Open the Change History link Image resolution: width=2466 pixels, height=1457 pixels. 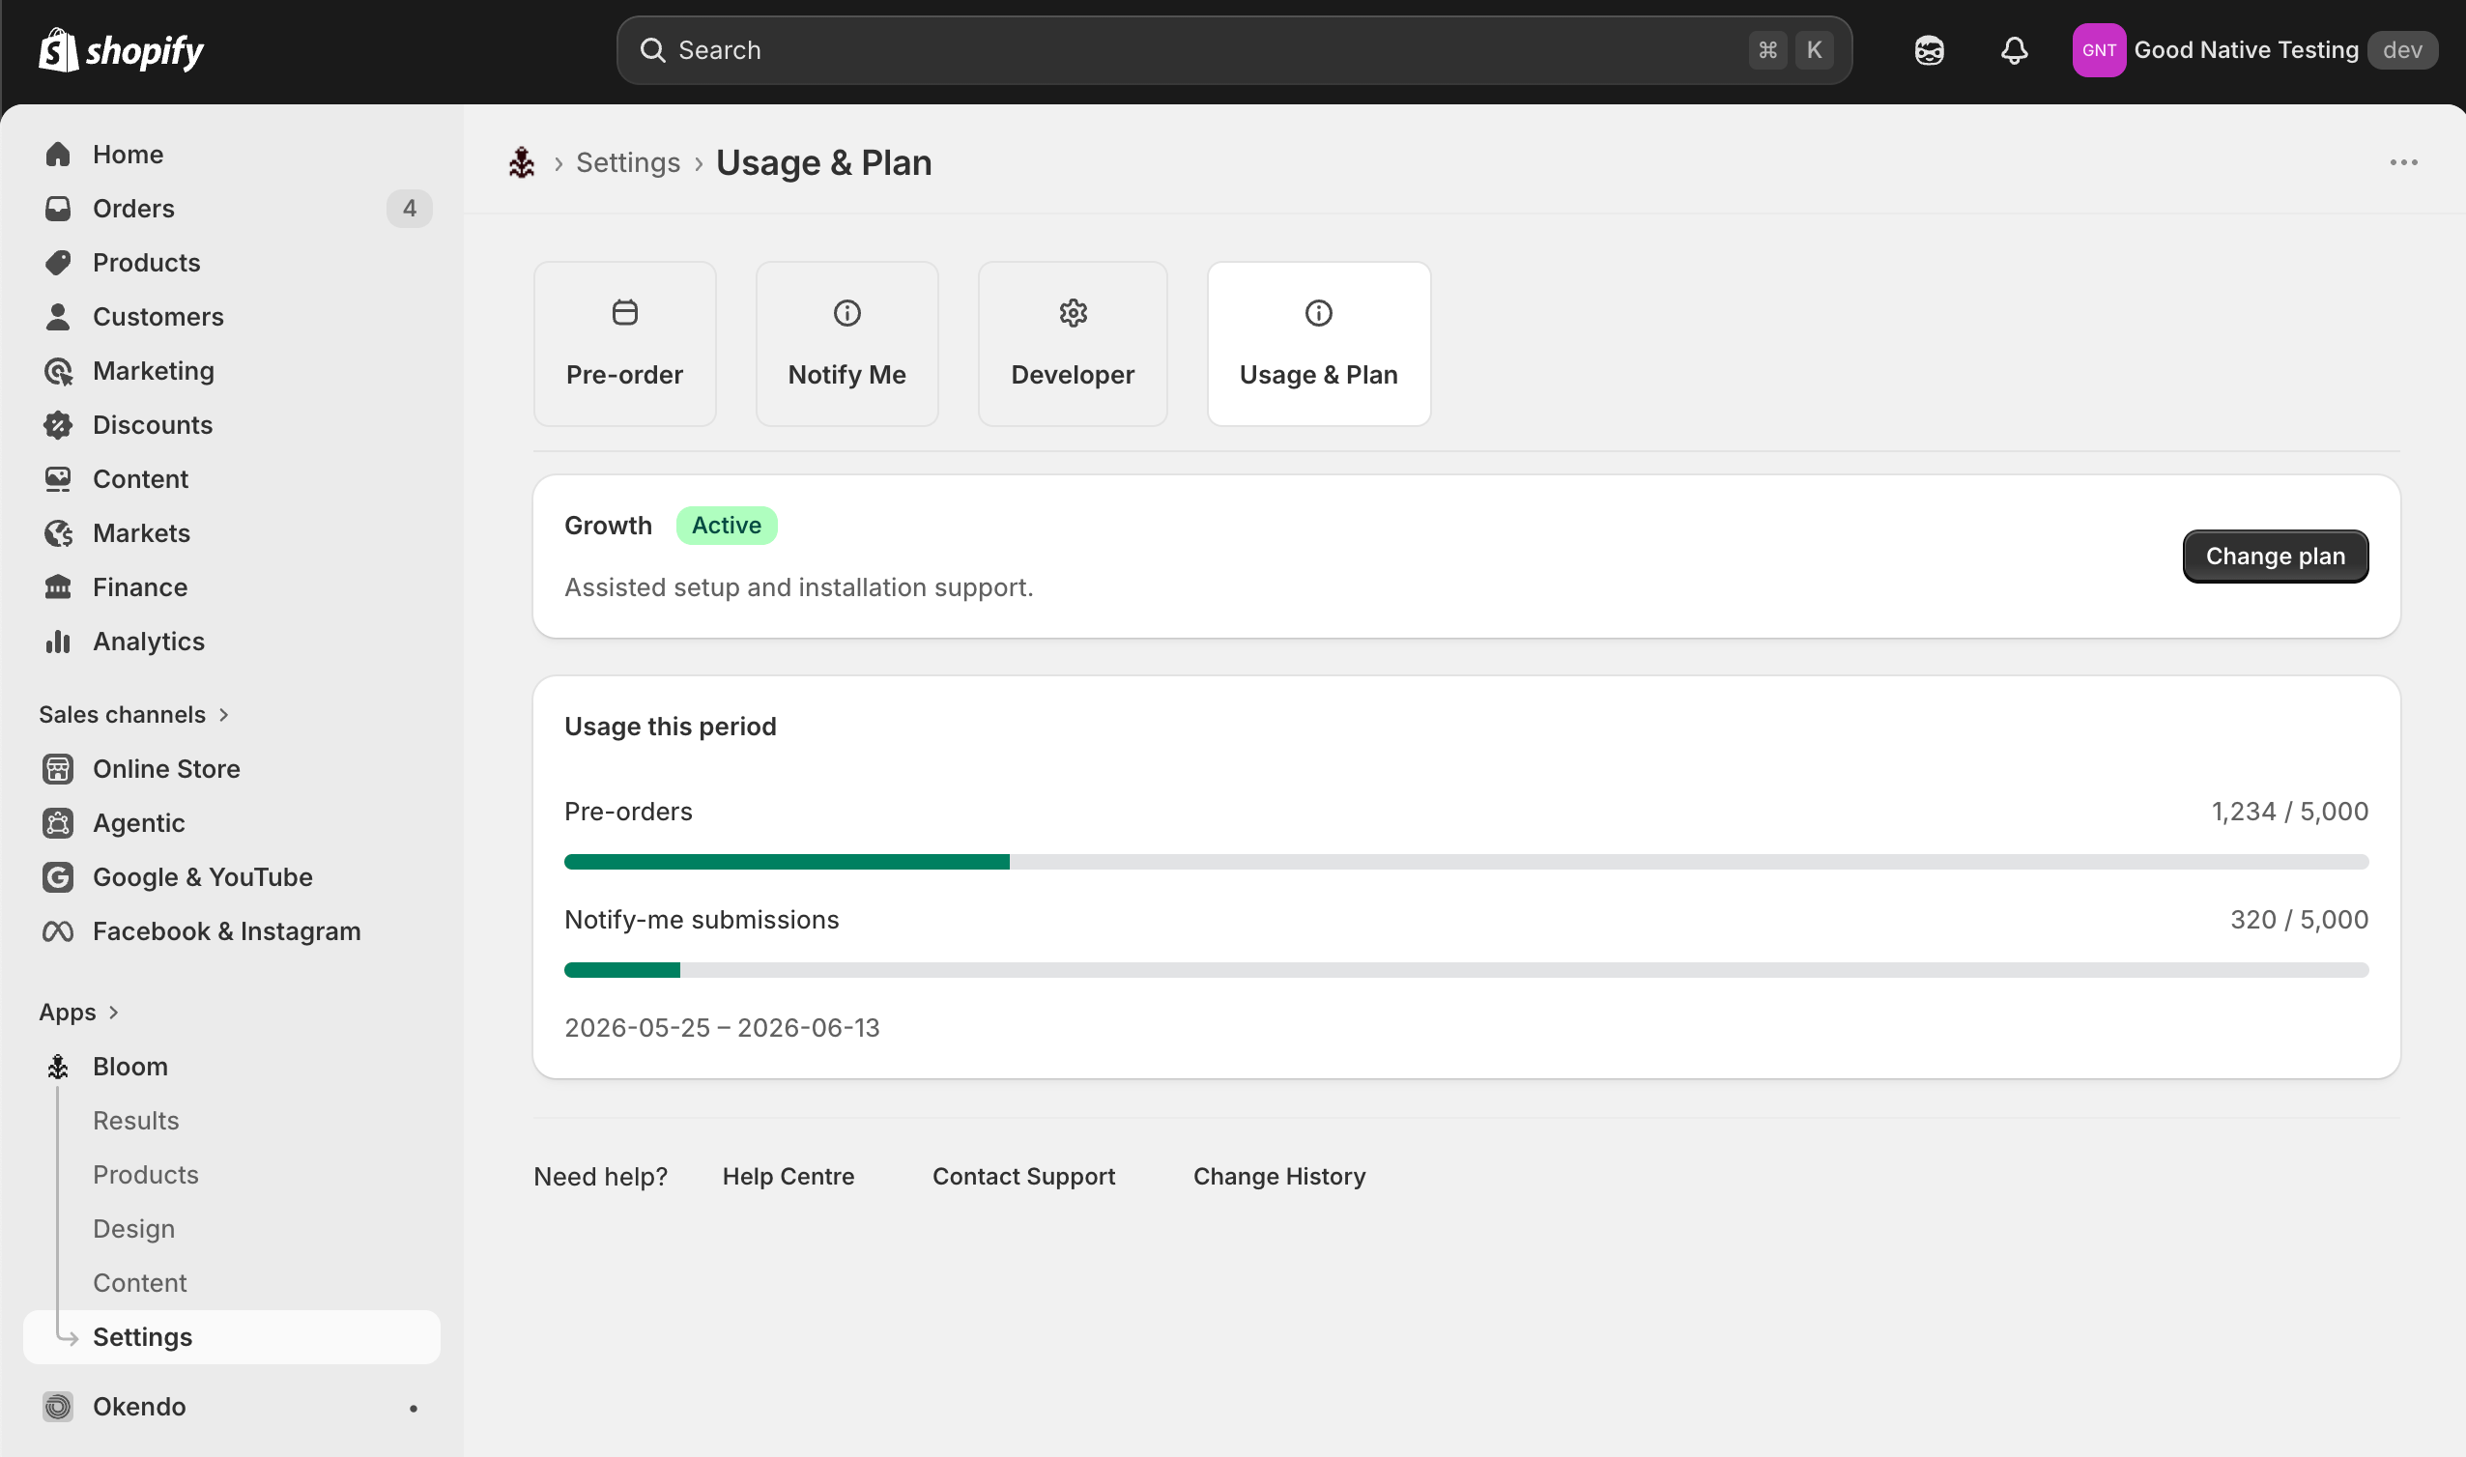click(1279, 1176)
